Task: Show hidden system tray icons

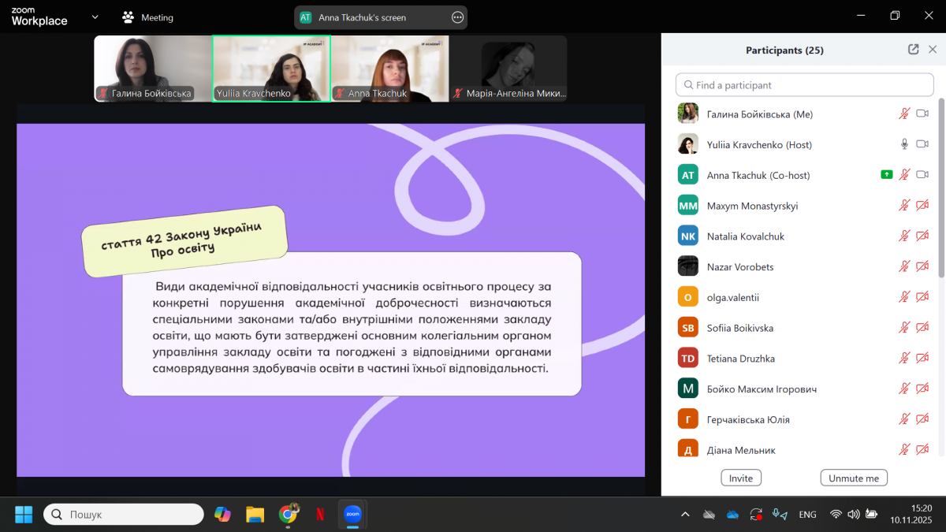Action: [685, 515]
